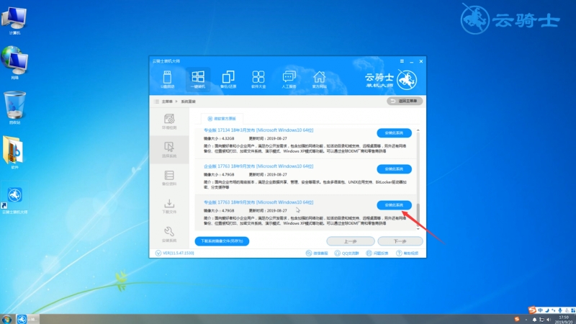Open the U盘启动 (USB boot) tool icon

point(167,79)
